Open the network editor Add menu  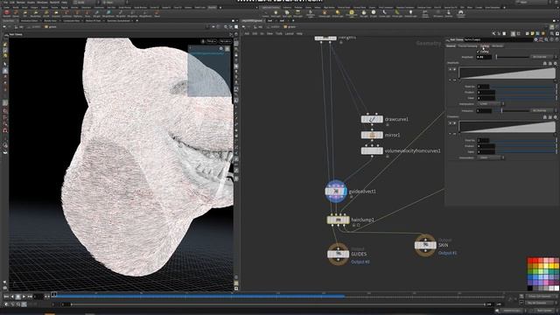[247, 33]
